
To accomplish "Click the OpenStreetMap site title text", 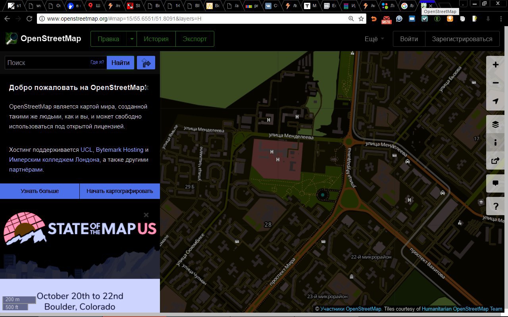I will (51, 38).
